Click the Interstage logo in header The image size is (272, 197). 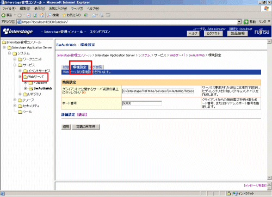18,32
